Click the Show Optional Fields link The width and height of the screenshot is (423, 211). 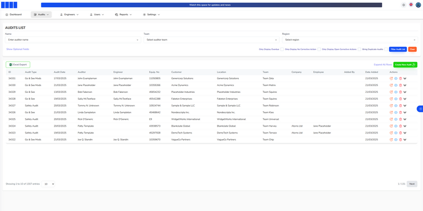[x=17, y=49]
